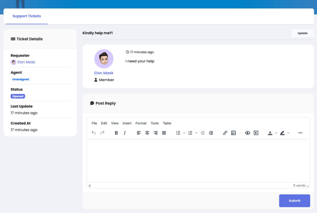Image resolution: width=317 pixels, height=213 pixels.
Task: Toggle the preview eye icon
Action: coord(248,133)
